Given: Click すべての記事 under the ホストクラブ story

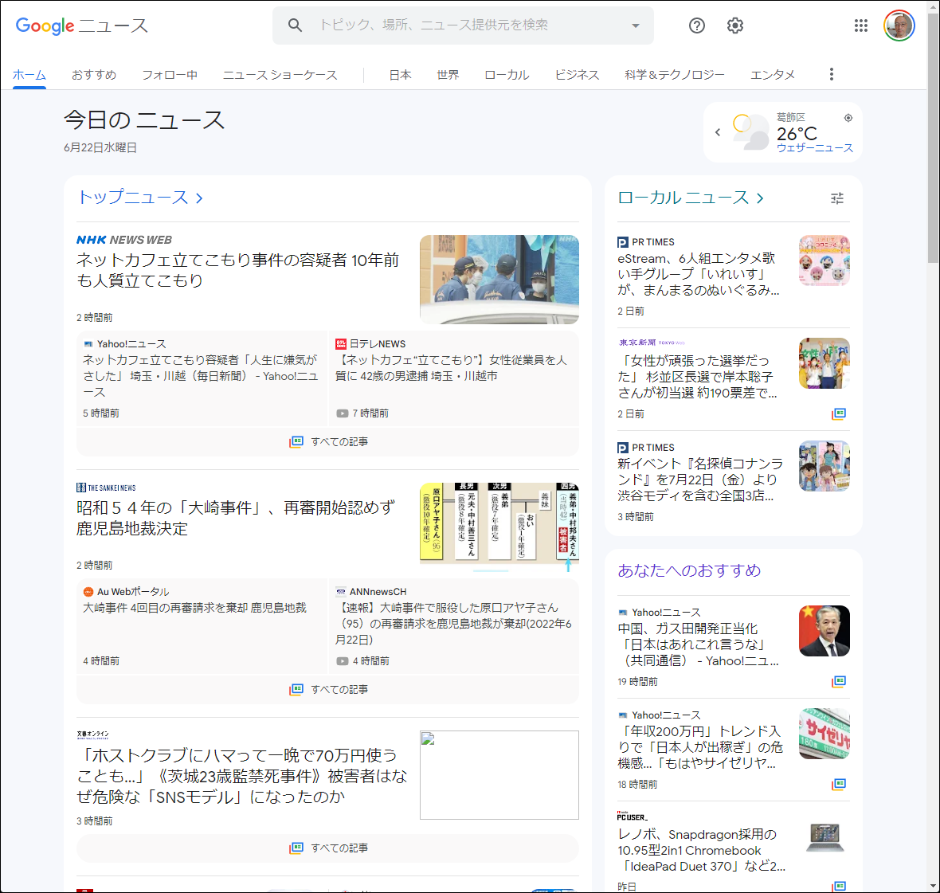Looking at the screenshot, I should click(x=328, y=848).
